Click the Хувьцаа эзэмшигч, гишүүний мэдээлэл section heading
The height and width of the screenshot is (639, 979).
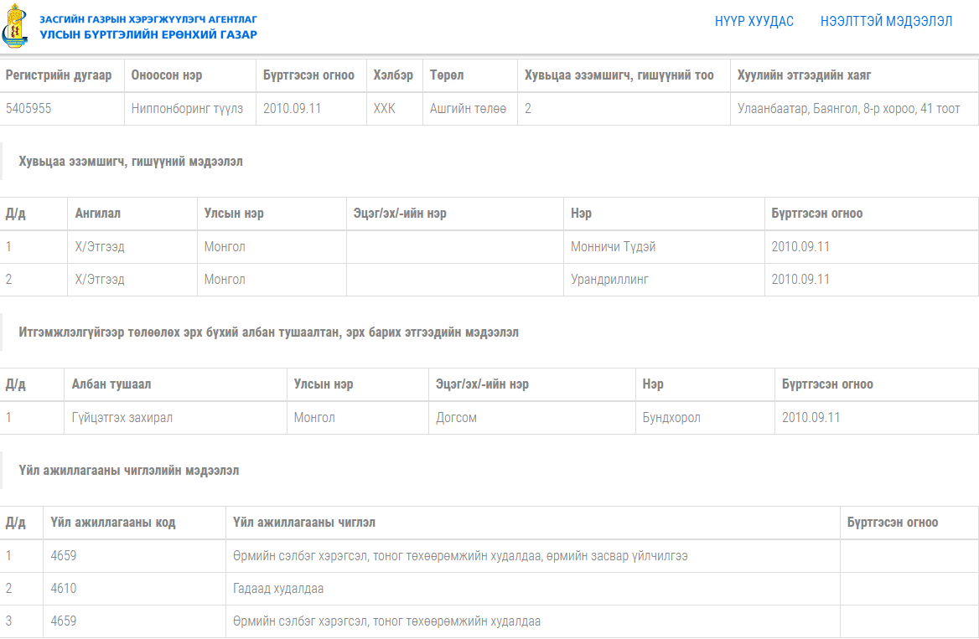[131, 162]
